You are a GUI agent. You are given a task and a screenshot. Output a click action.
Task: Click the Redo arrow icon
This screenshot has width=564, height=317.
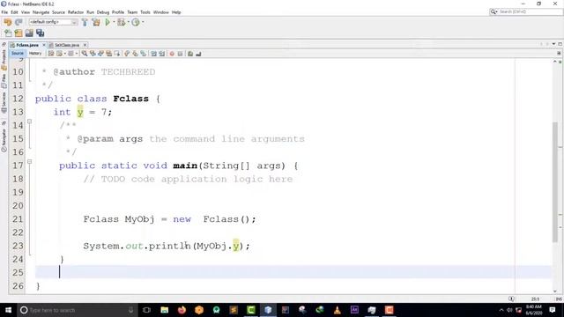click(x=19, y=22)
